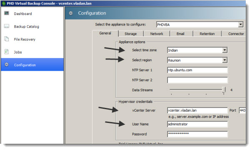The width and height of the screenshot is (252, 150).
Task: Click the File Recovery documents icon
Action: coord(7,39)
